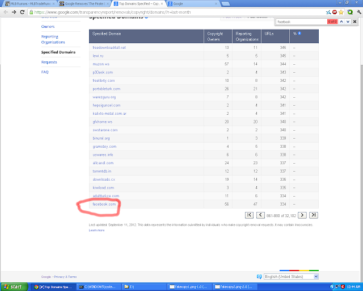The height and width of the screenshot is (291, 363).
Task: Jump to first page of results
Action: click(x=249, y=215)
